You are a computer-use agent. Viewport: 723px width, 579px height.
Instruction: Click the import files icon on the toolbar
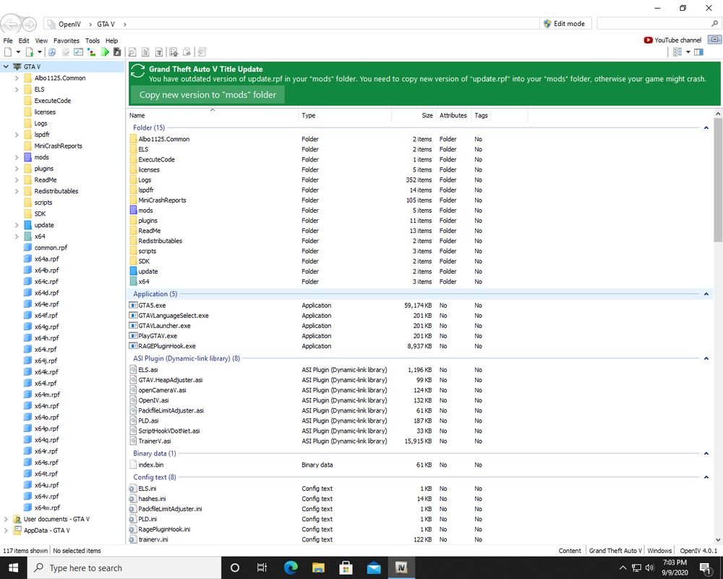[173, 52]
